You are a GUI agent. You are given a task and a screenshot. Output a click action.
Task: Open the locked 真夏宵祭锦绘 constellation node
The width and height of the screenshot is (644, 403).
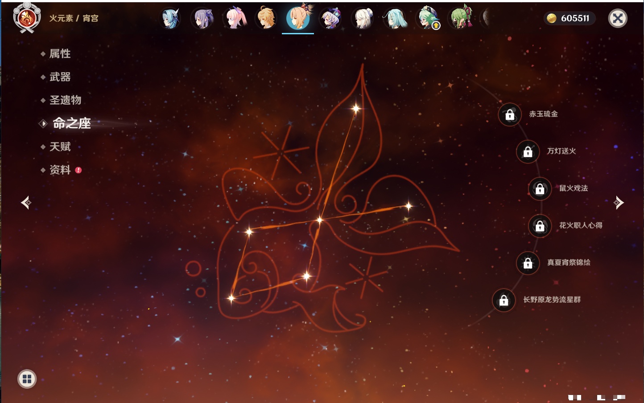point(528,263)
